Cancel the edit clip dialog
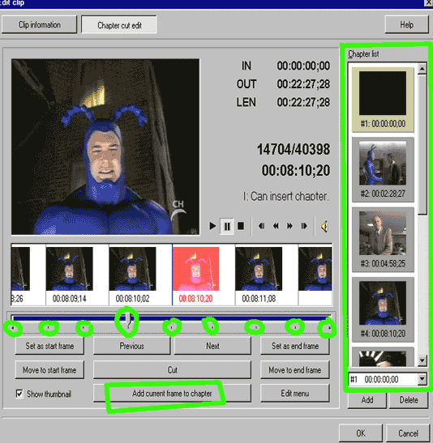433x443 pixels. [408, 433]
